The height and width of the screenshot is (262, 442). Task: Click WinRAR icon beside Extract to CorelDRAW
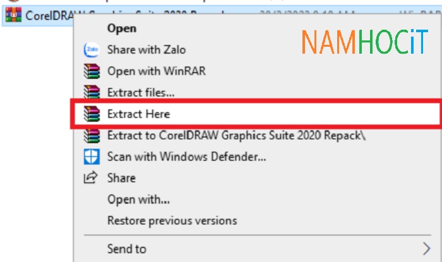tap(92, 136)
